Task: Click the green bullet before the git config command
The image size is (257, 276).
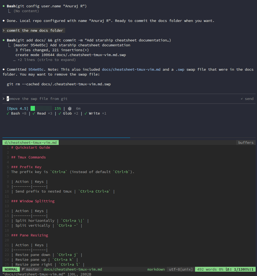Action: [4, 6]
